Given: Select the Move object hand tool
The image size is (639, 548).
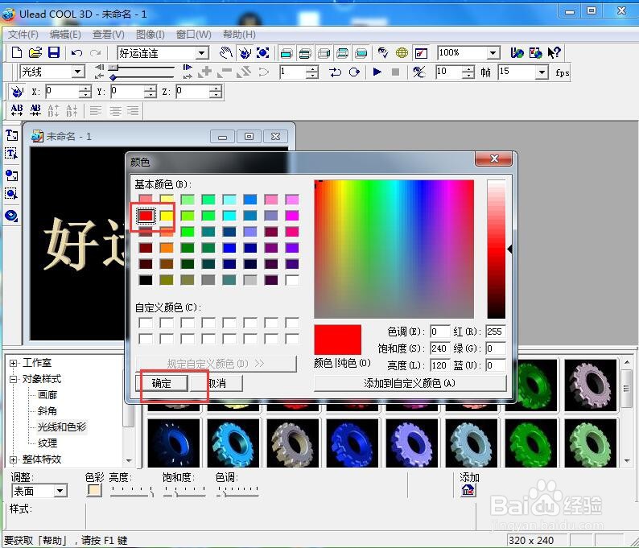Looking at the screenshot, I should click(226, 52).
